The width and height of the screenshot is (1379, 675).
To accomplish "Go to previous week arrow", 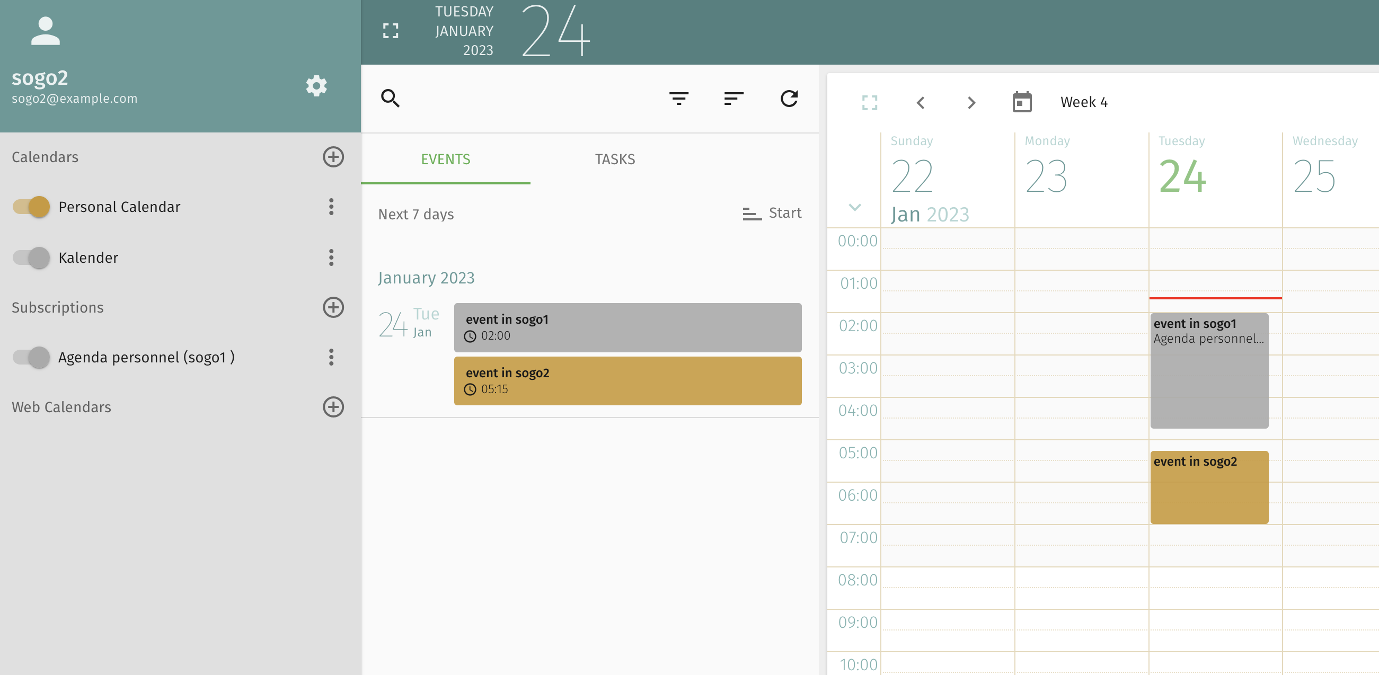I will (x=920, y=102).
